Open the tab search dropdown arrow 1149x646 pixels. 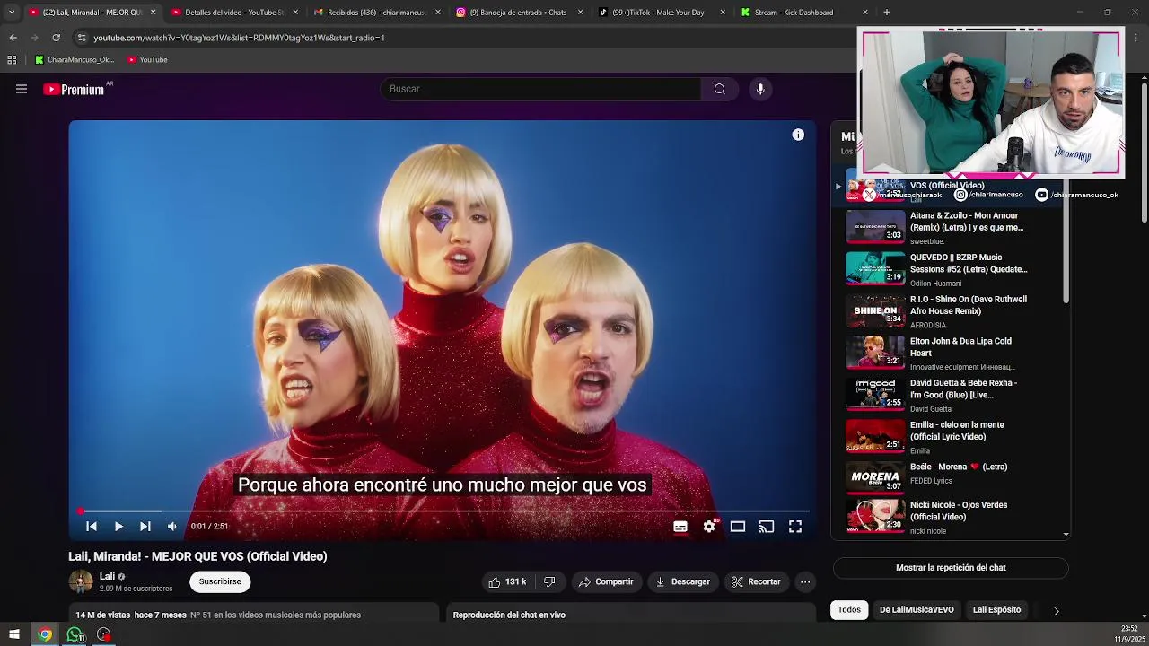11,13
